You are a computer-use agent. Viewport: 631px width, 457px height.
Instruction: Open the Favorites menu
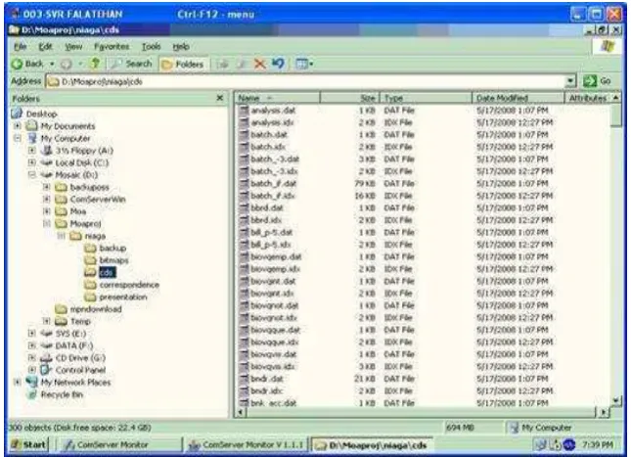point(112,47)
